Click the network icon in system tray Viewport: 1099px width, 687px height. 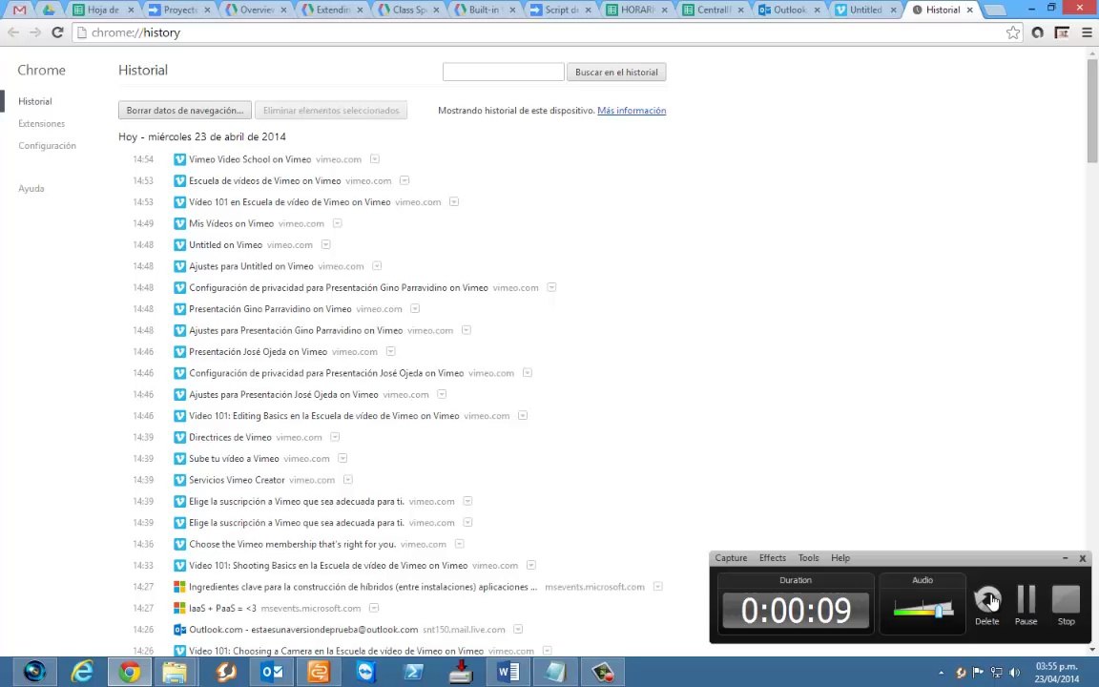pyautogui.click(x=996, y=673)
